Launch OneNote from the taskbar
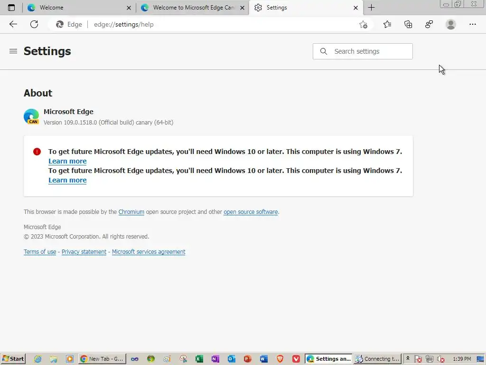Image resolution: width=486 pixels, height=365 pixels. (215, 359)
